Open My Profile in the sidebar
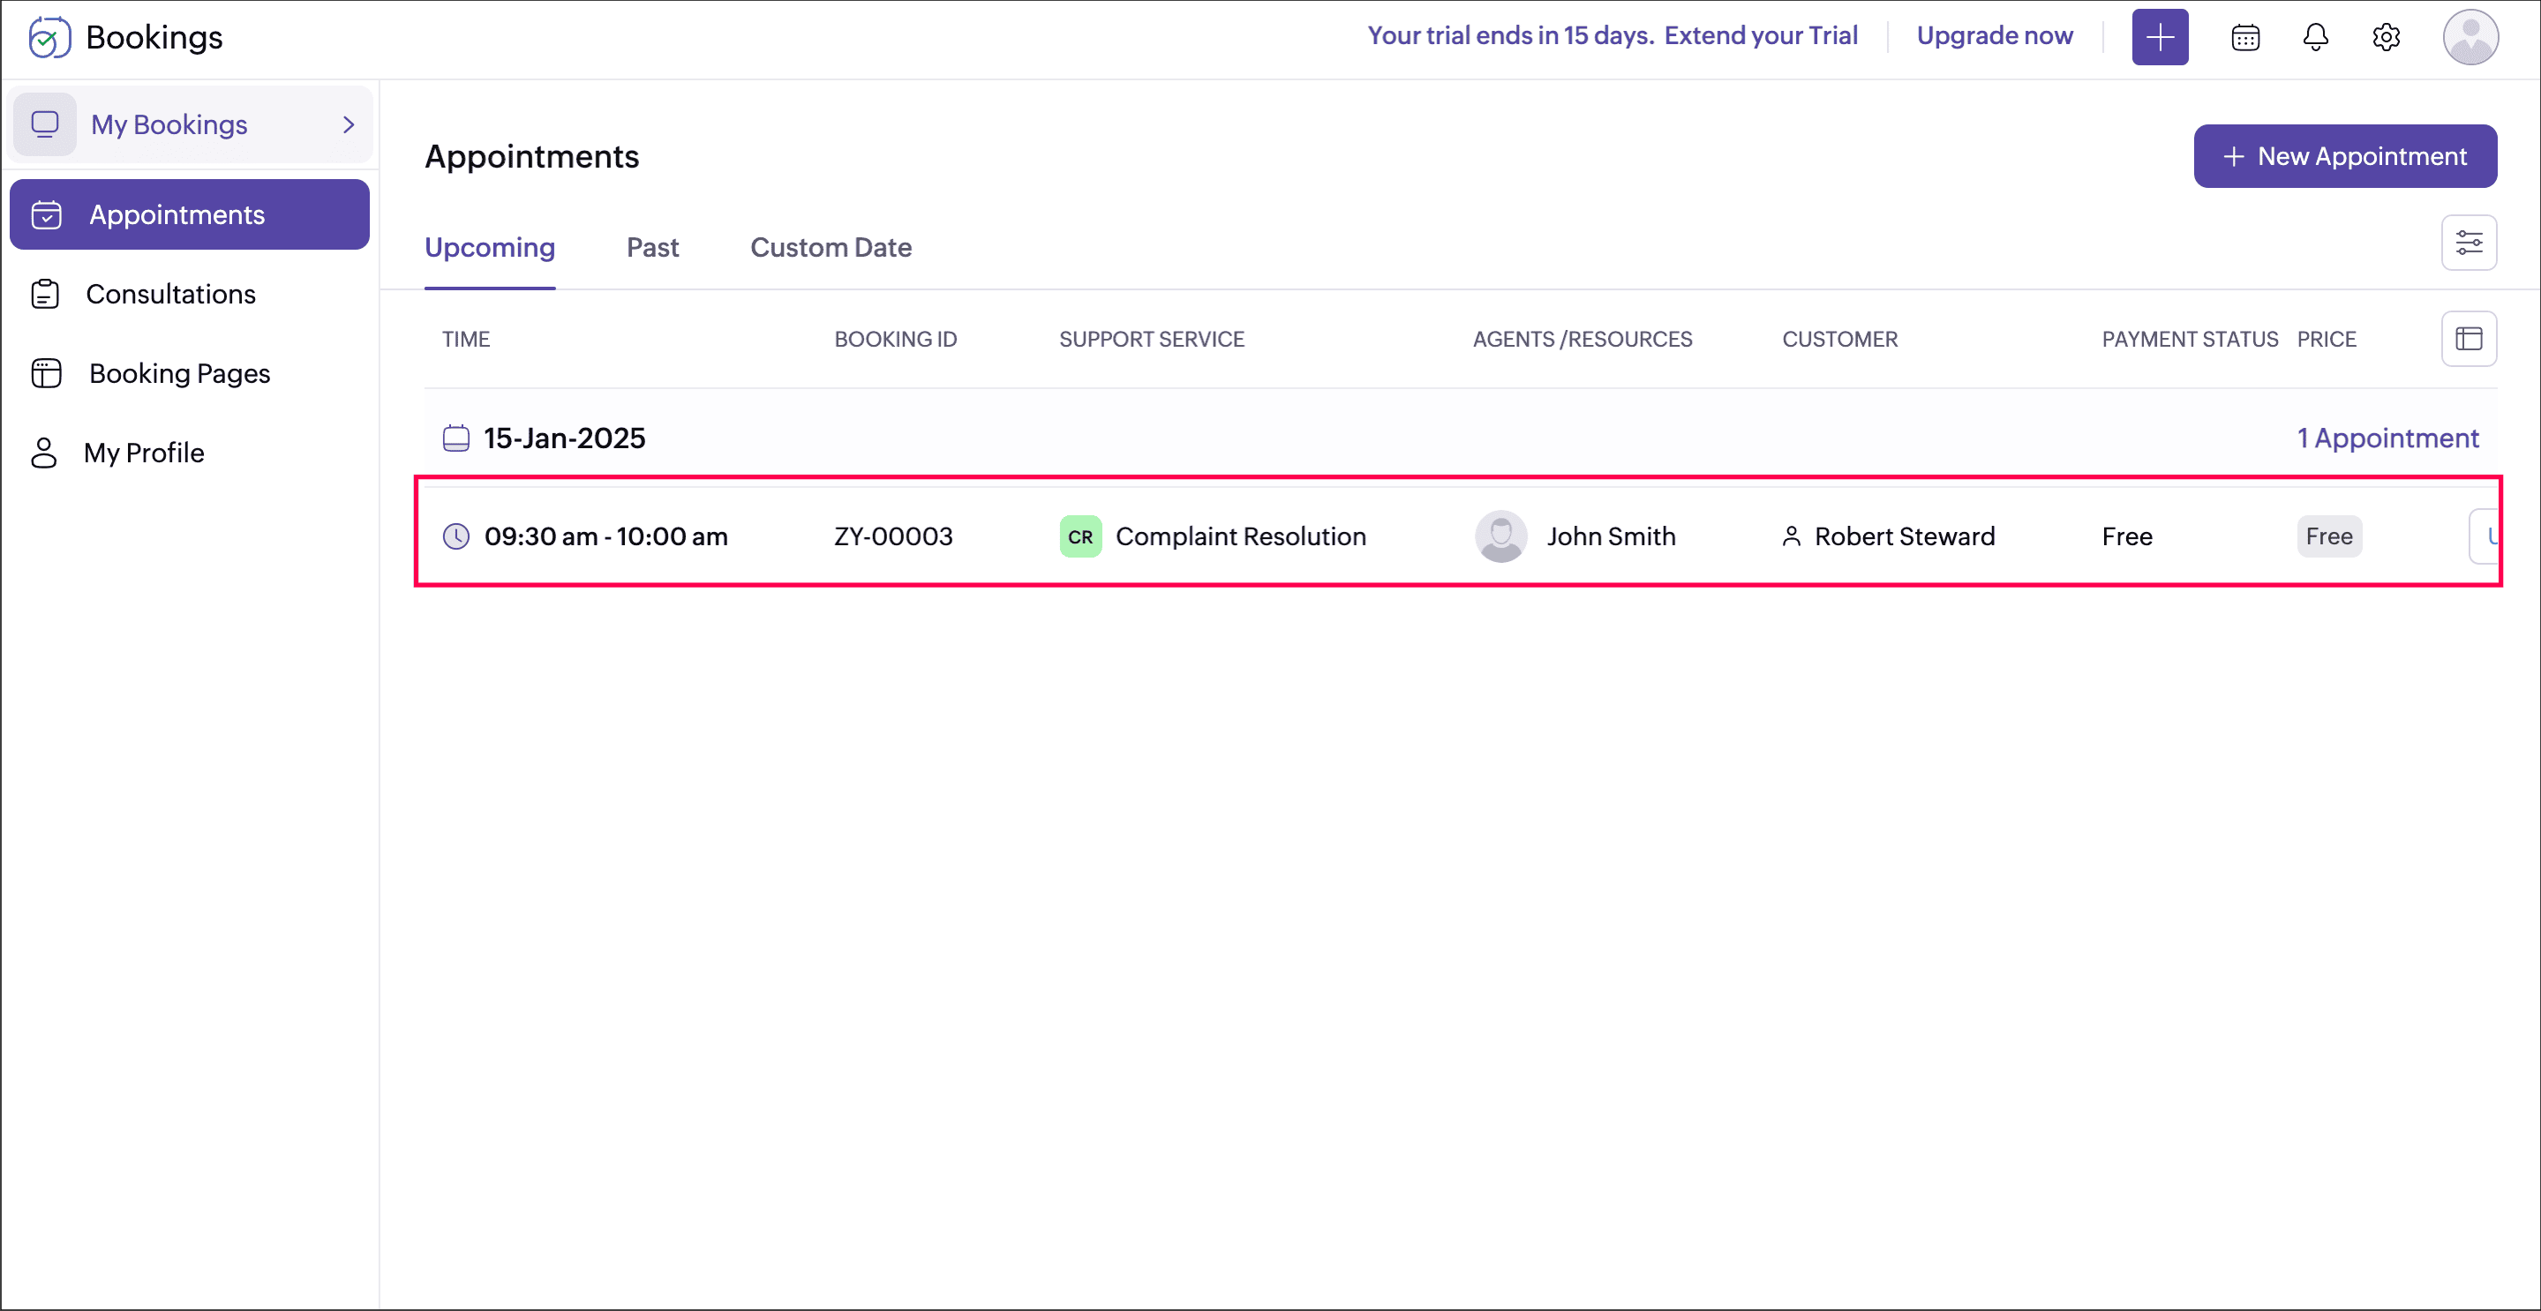The width and height of the screenshot is (2541, 1311). [x=144, y=453]
